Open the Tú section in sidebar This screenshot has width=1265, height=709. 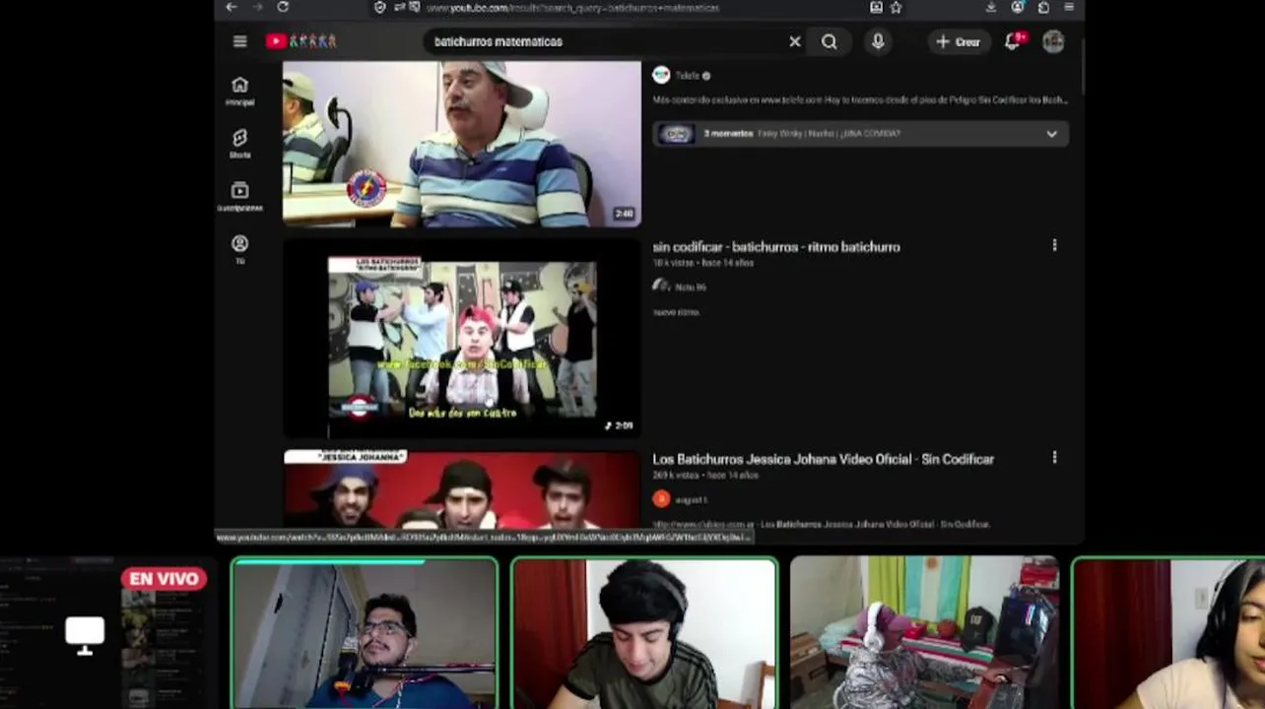pos(239,249)
